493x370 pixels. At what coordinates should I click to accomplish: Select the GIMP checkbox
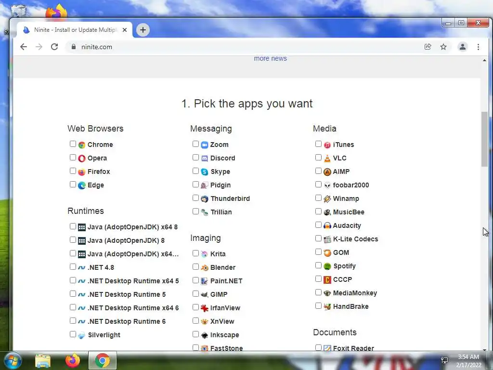point(195,294)
